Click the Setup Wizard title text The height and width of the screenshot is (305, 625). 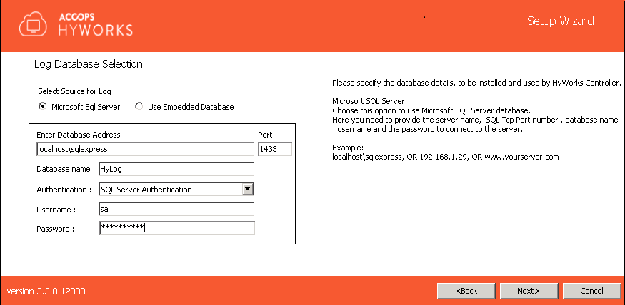click(561, 21)
